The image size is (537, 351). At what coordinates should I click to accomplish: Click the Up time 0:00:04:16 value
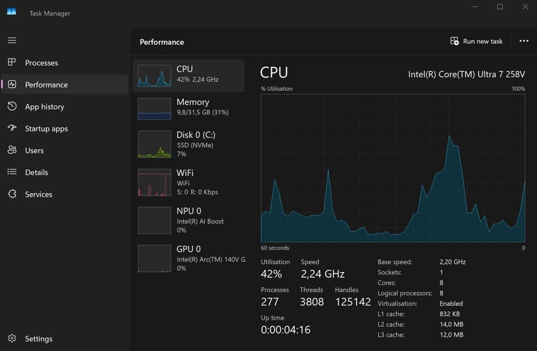click(x=286, y=330)
